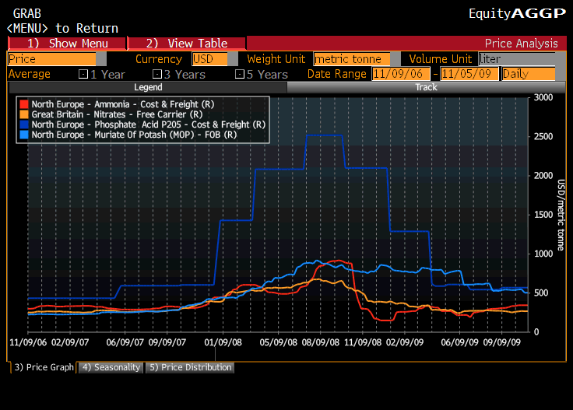This screenshot has height=410, width=573.
Task: Switch to the Seasonality tab
Action: [x=111, y=367]
